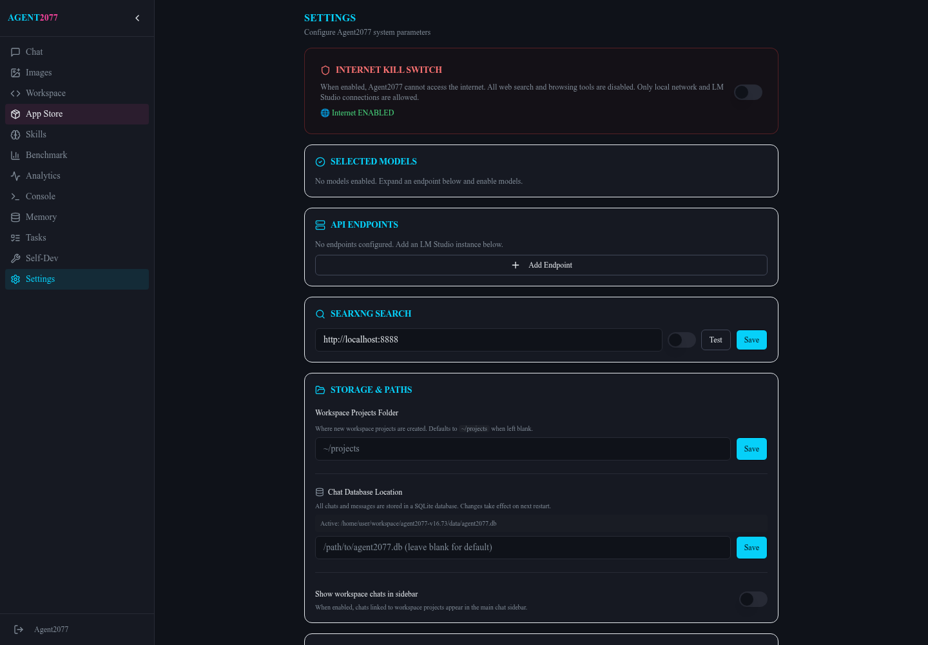Save the Chat Database Location

coord(751,548)
